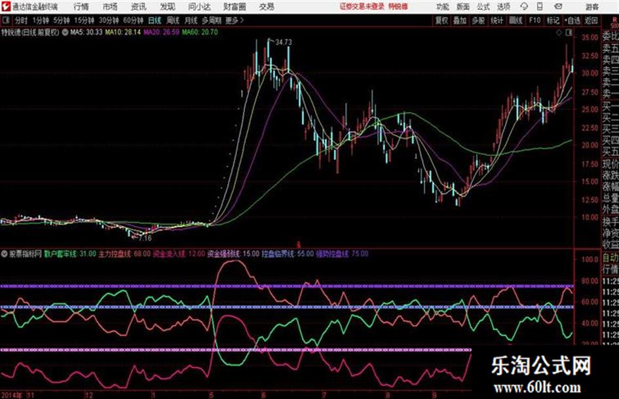Image resolution: width=619 pixels, height=399 pixels.
Task: Click the 散户套牢线 31.00 indicator label
Action: pos(70,254)
